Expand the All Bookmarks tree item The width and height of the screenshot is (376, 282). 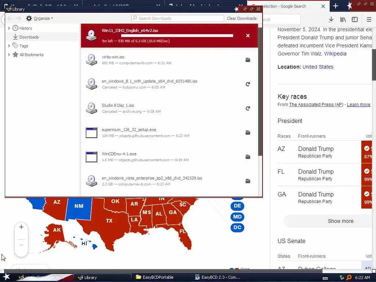coord(9,55)
